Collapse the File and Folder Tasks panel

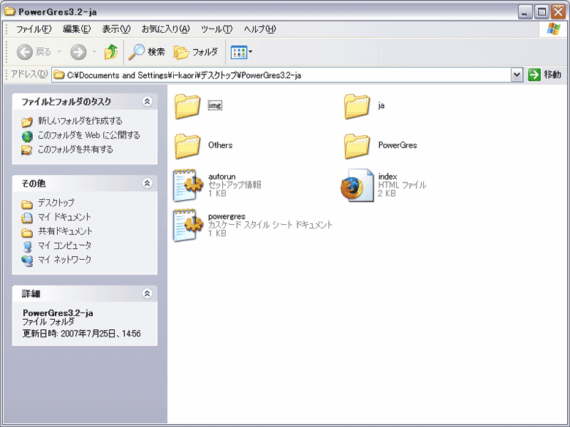[x=147, y=101]
